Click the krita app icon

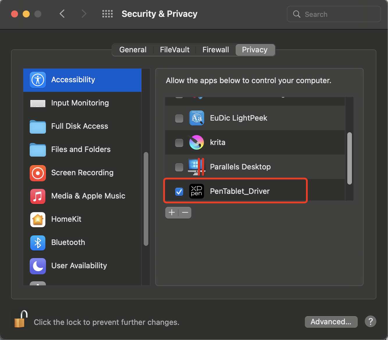pyautogui.click(x=197, y=142)
